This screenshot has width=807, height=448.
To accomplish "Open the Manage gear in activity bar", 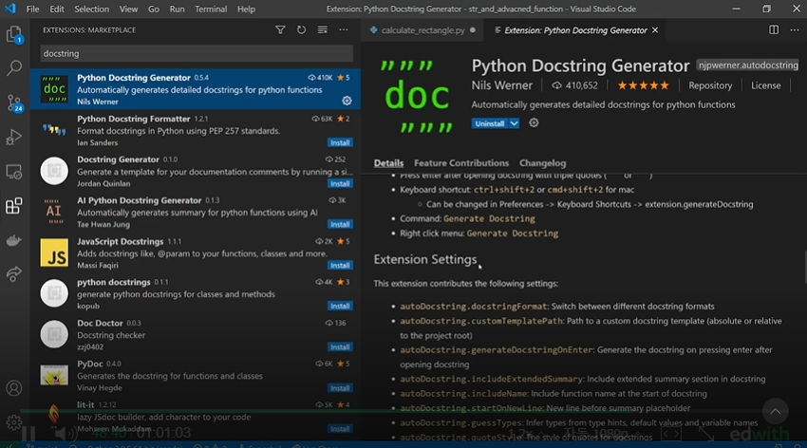I will pyautogui.click(x=14, y=421).
